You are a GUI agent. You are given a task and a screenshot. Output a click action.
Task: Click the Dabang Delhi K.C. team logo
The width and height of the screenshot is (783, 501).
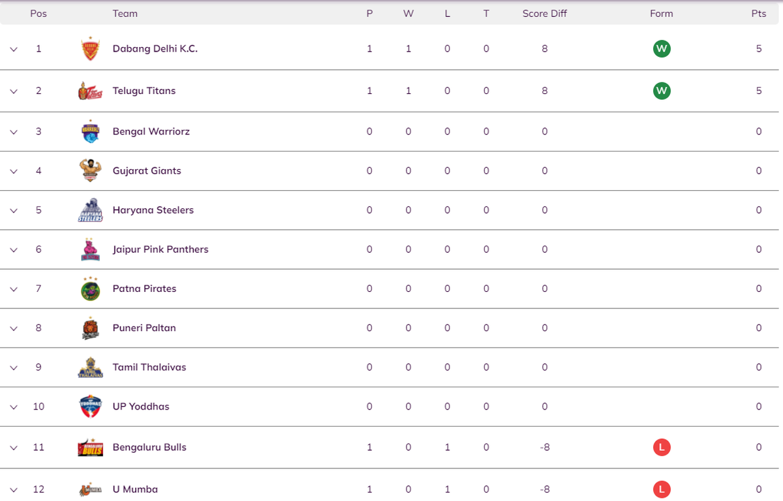pyautogui.click(x=90, y=49)
